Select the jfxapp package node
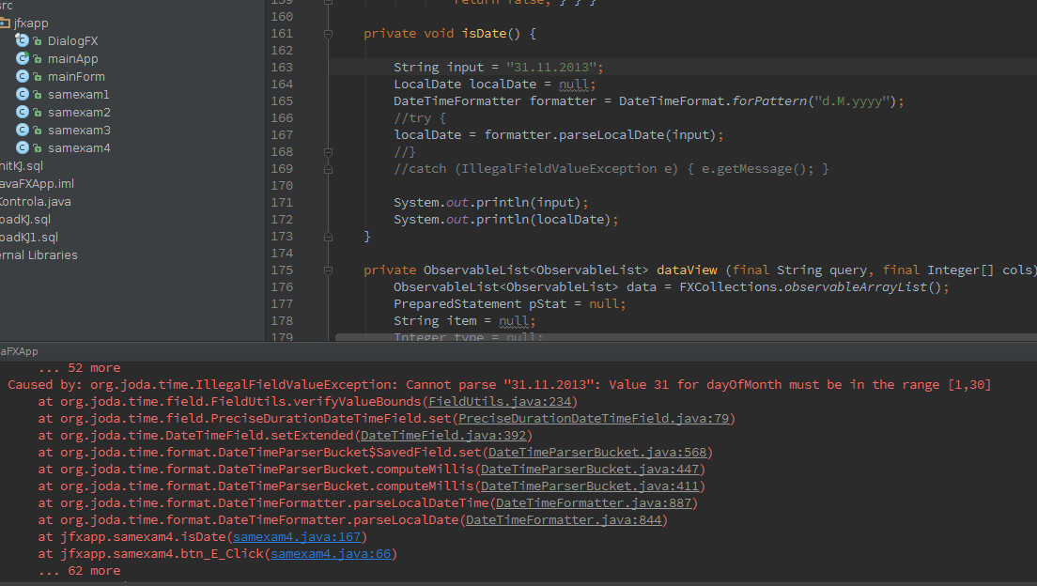 coord(31,23)
